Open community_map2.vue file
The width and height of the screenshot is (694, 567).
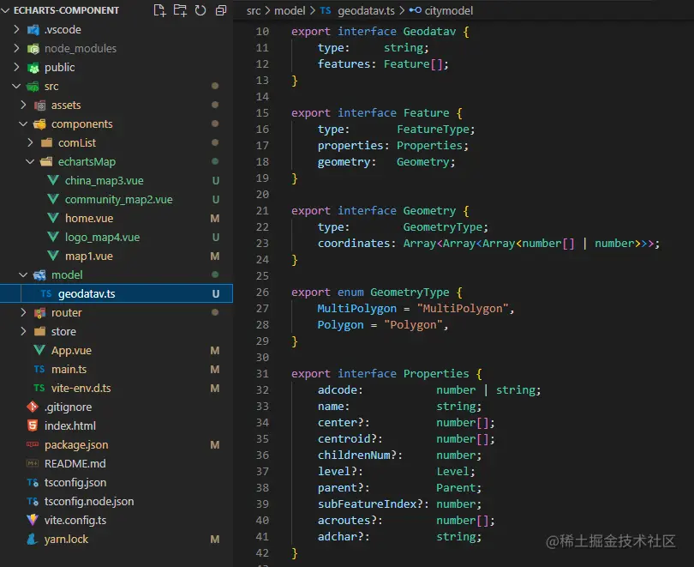118,200
